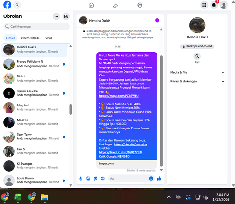Open Tony Tomy conversation
This screenshot has width=235, height=204.
click(x=34, y=137)
